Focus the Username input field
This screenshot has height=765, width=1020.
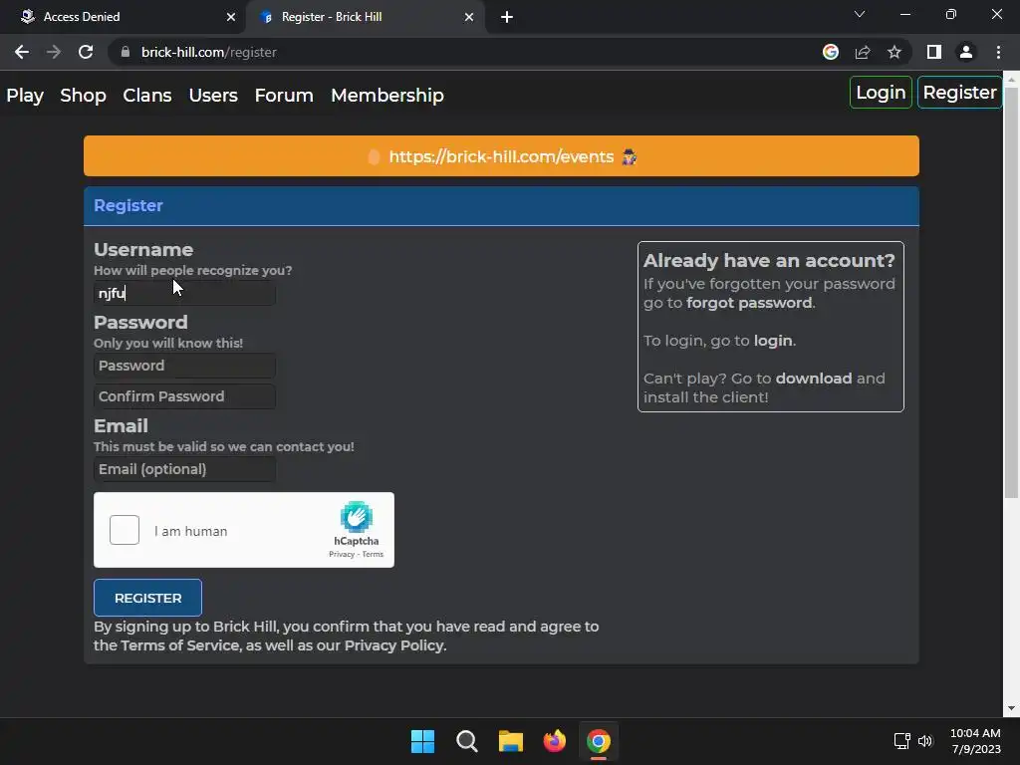tap(184, 294)
